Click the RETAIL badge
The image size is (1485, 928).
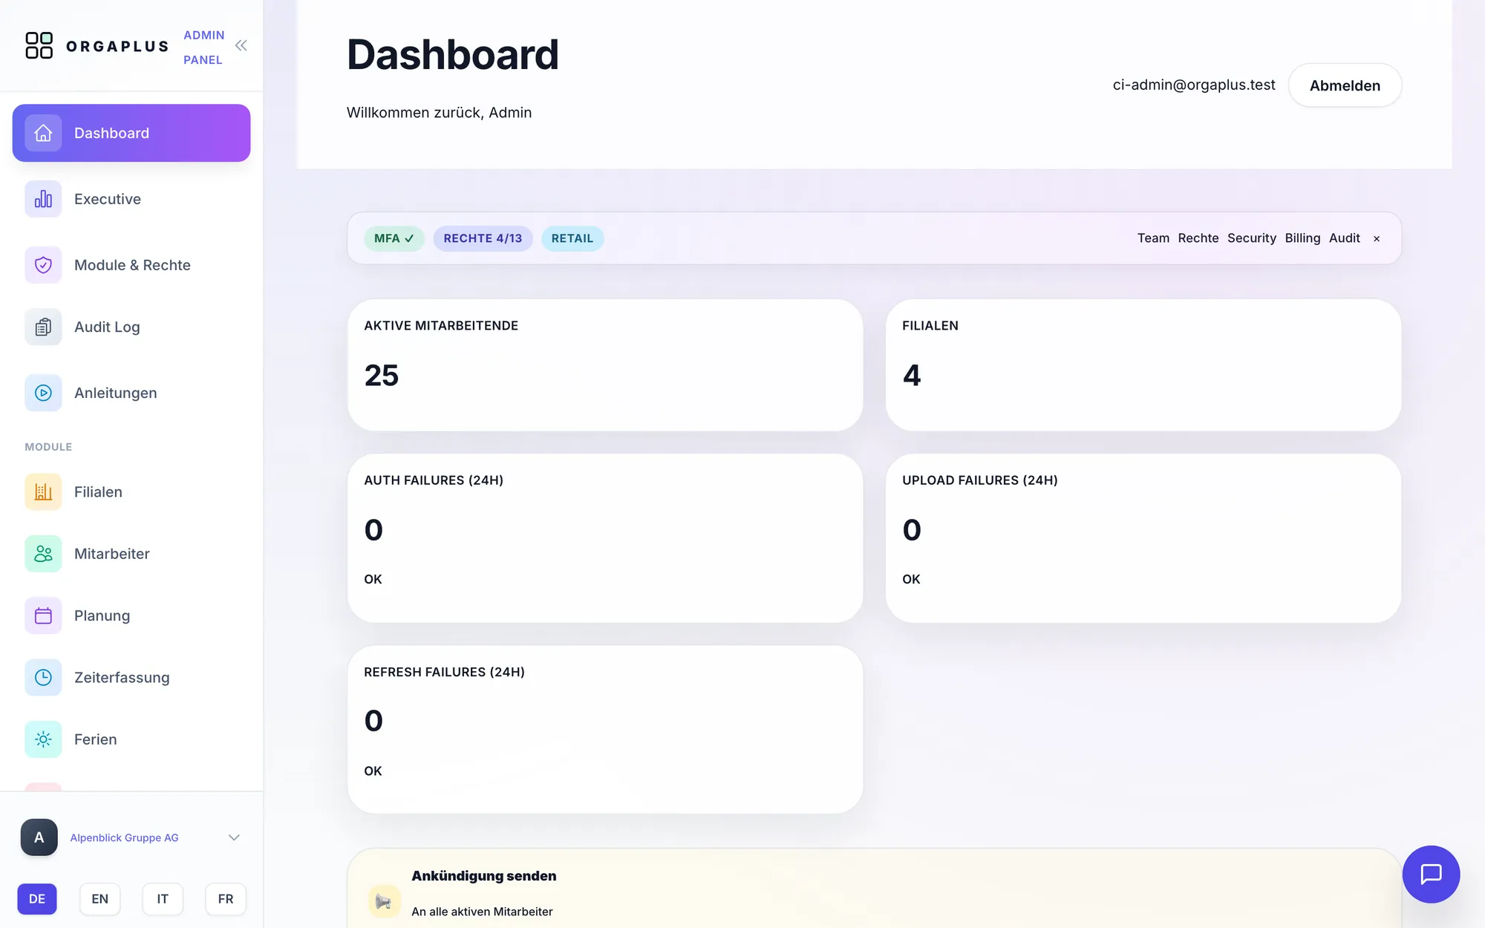(572, 238)
